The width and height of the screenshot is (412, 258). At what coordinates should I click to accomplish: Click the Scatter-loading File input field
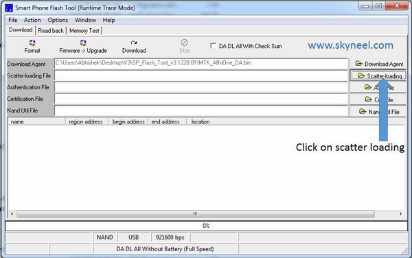click(x=201, y=75)
